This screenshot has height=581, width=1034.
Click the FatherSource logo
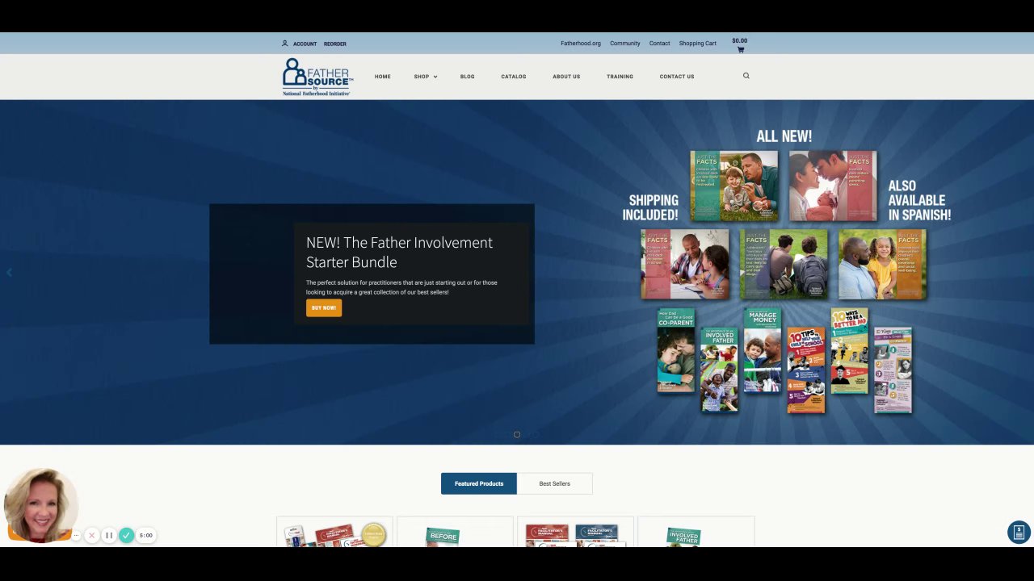317,77
